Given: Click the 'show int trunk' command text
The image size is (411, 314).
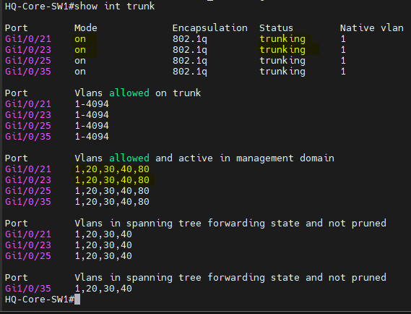Looking at the screenshot, I should [115, 6].
